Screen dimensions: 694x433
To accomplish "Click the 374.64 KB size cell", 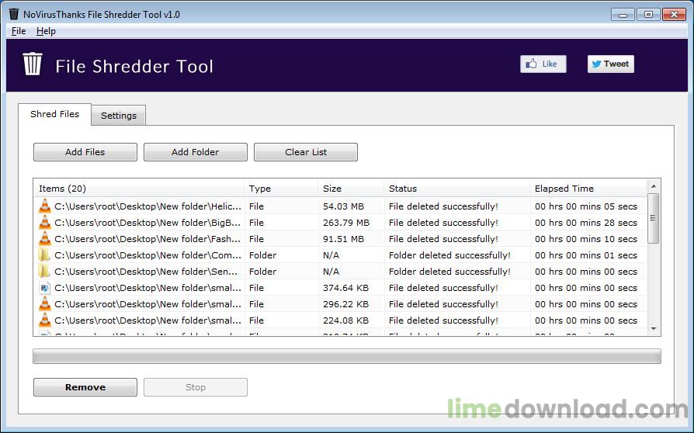I will pyautogui.click(x=345, y=288).
